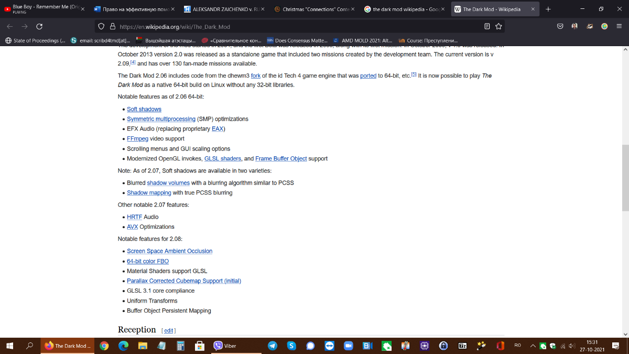Open Microsoft Store from the taskbar
The height and width of the screenshot is (354, 629).
[199, 346]
